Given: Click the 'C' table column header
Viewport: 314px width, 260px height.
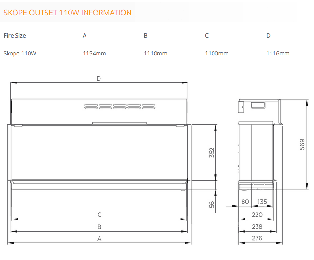Looking at the screenshot, I should tap(207, 35).
